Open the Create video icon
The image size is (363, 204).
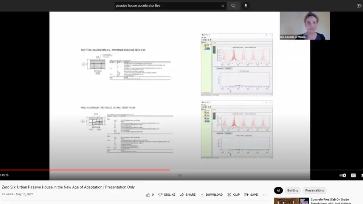pyautogui.click(x=359, y=6)
